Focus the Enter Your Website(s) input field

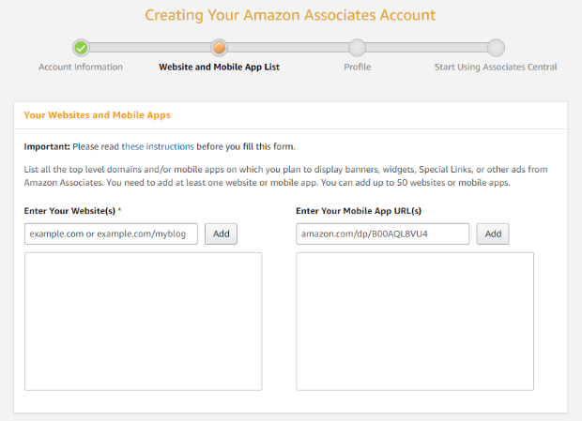point(111,233)
